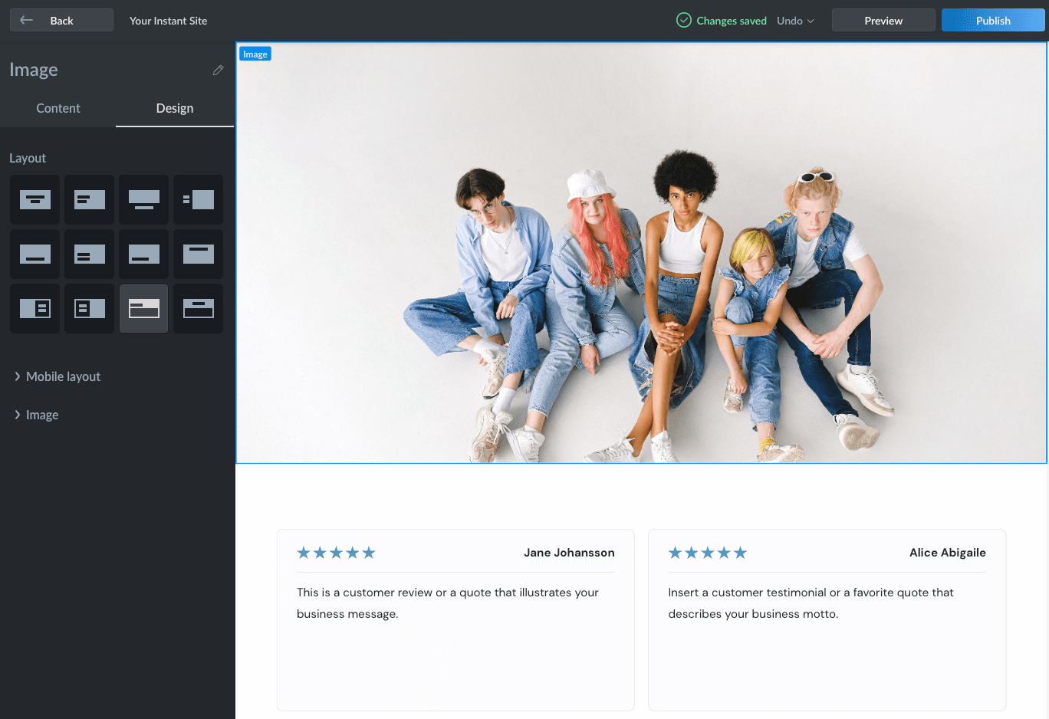The image size is (1049, 719).
Task: Switch to the Content tab
Action: click(x=58, y=108)
